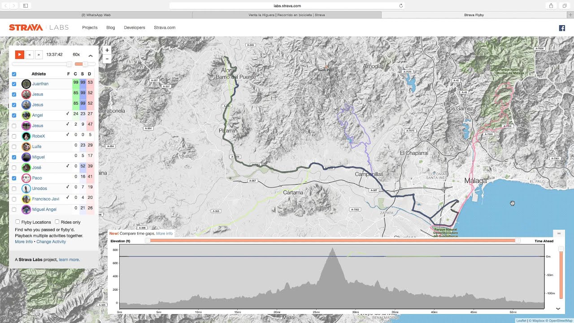Click Paco's profile avatar
The image size is (574, 323).
(x=26, y=178)
